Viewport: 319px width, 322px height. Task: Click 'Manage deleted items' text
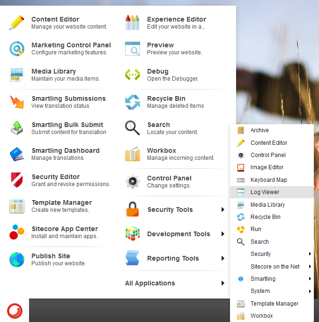pyautogui.click(x=176, y=106)
